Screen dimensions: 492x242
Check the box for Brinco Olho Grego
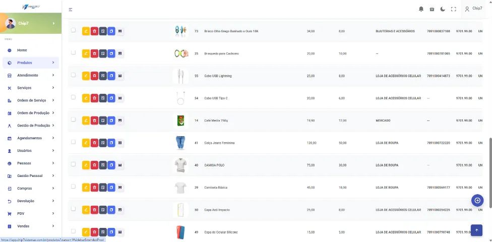73,30
